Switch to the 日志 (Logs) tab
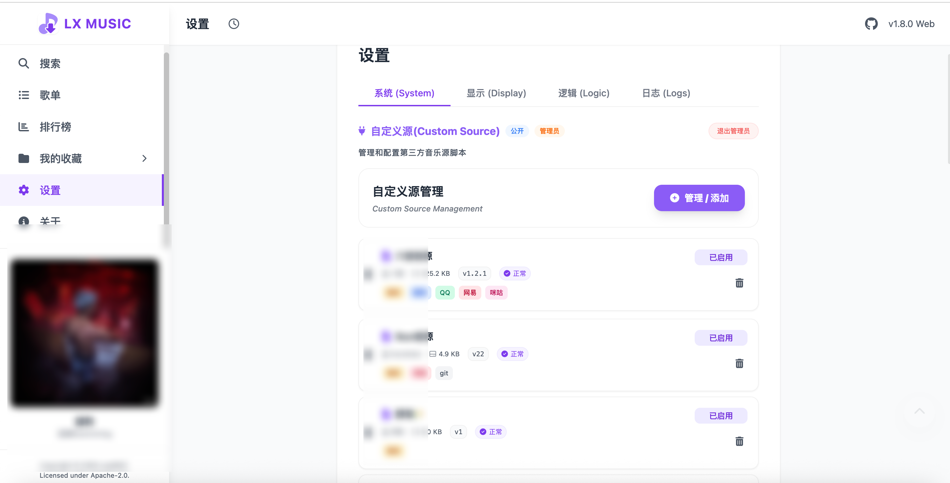The image size is (950, 483). pos(666,93)
